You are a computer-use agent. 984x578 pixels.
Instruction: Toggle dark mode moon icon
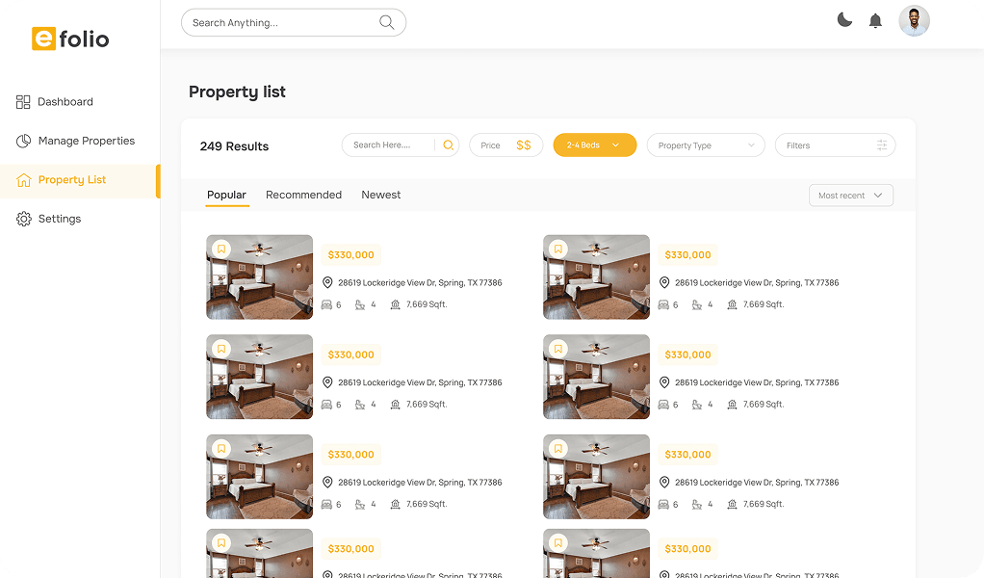pyautogui.click(x=844, y=20)
